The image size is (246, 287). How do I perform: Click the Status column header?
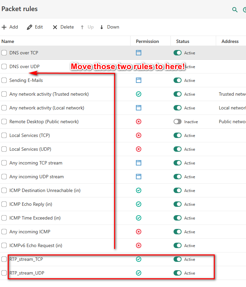(183, 41)
